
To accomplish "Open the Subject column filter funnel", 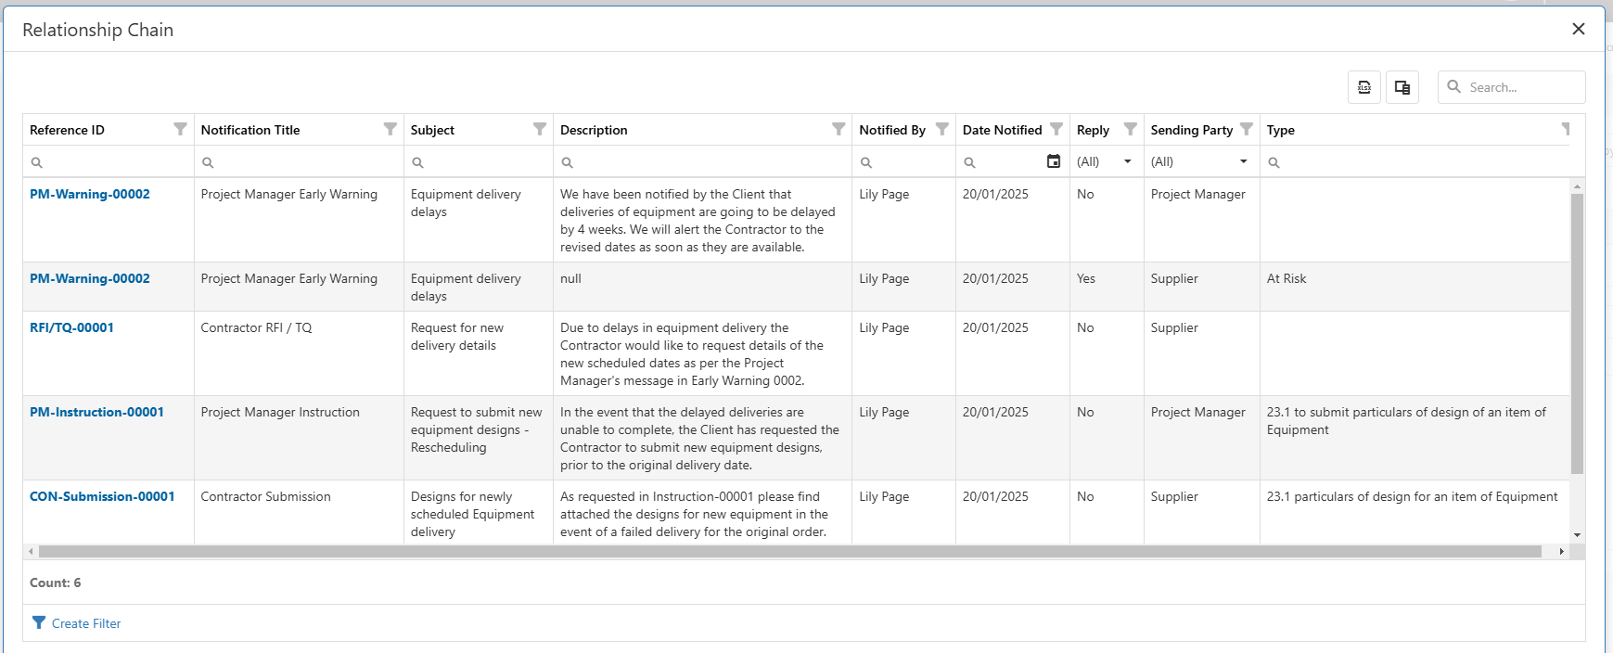I will [540, 129].
